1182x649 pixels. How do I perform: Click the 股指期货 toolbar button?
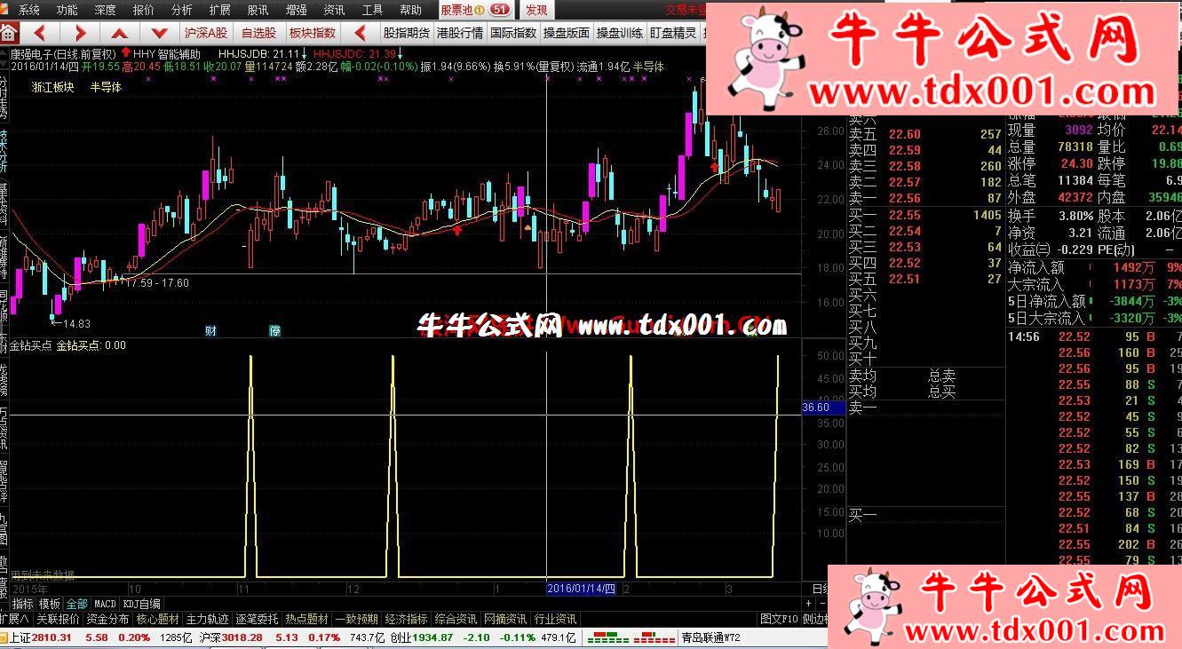point(406,33)
